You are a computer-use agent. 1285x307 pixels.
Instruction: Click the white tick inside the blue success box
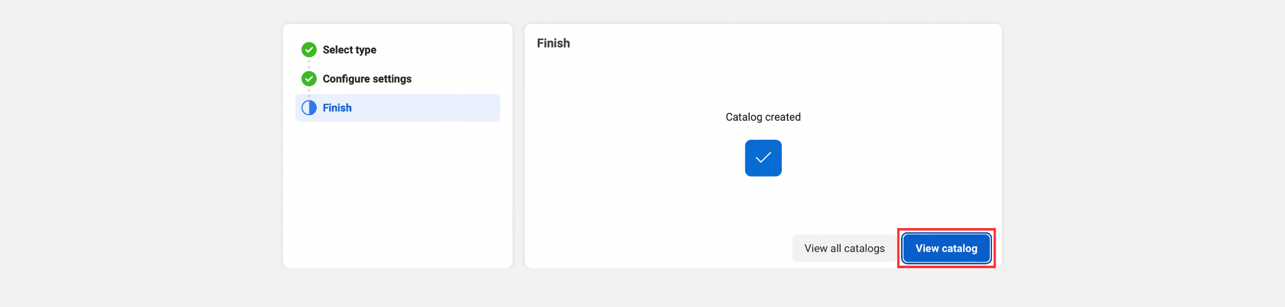pos(763,157)
